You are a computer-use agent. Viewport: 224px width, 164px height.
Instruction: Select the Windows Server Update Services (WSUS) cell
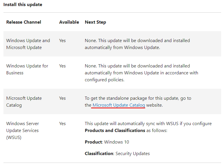point(22,131)
